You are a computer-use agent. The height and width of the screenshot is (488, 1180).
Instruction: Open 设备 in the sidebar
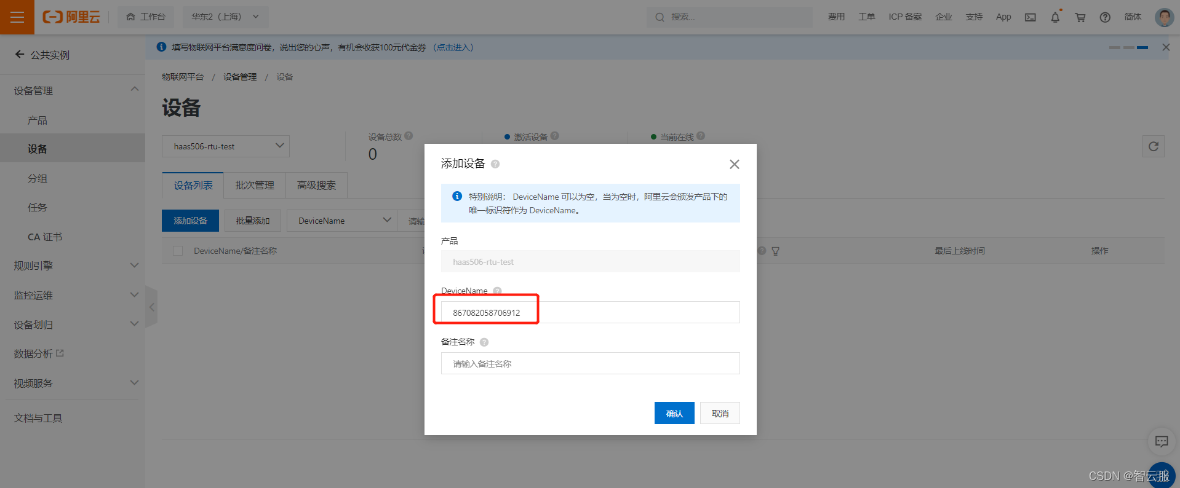(x=38, y=149)
